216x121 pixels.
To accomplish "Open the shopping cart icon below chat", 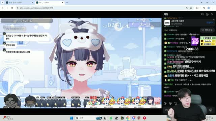I will pos(175,104).
